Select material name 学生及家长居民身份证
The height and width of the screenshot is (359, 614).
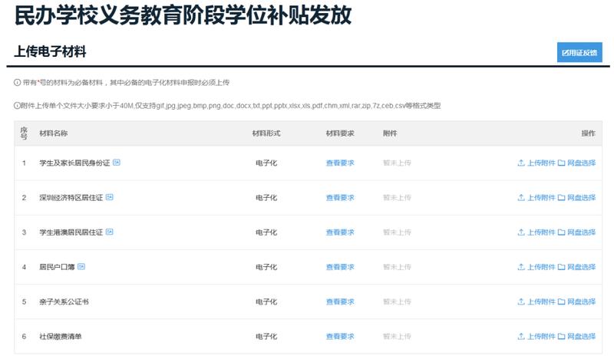74,163
